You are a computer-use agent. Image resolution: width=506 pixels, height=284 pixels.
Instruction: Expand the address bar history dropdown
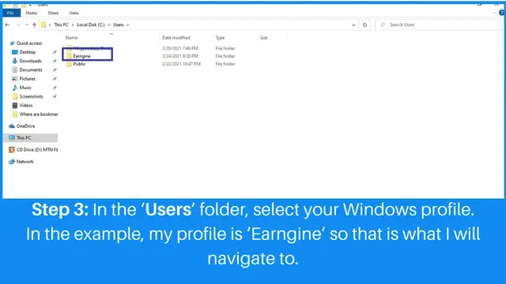coord(353,24)
